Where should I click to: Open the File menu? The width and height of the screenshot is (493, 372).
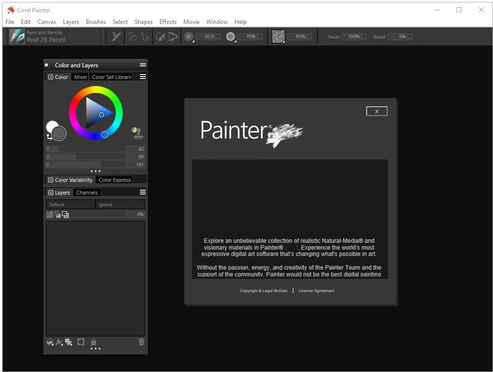(x=10, y=22)
